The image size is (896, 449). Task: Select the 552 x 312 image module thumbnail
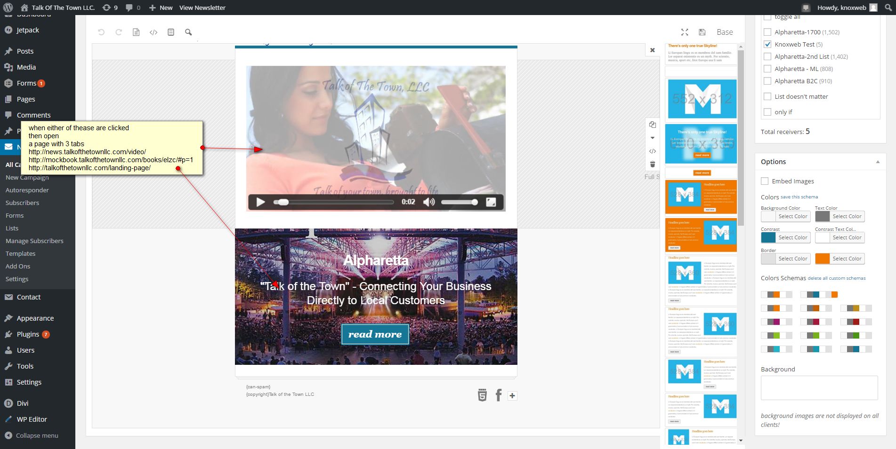[702, 99]
